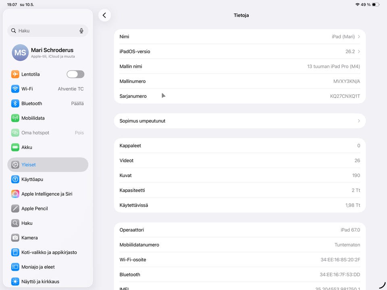Tap the Yleiset gear icon
Viewport: 387px width, 290px height.
[x=15, y=165]
